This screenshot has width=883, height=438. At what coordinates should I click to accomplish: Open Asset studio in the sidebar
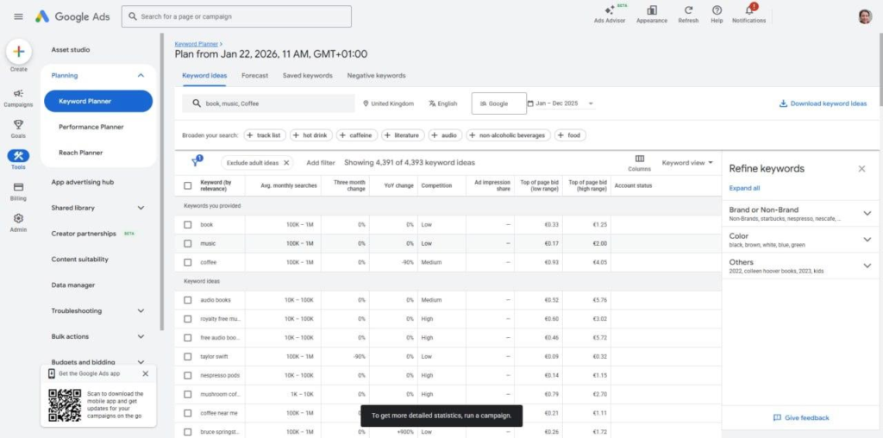tap(71, 49)
